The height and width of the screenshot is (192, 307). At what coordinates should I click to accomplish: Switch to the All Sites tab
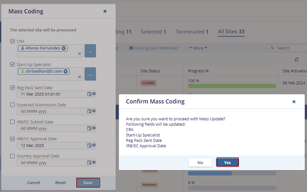[231, 32]
